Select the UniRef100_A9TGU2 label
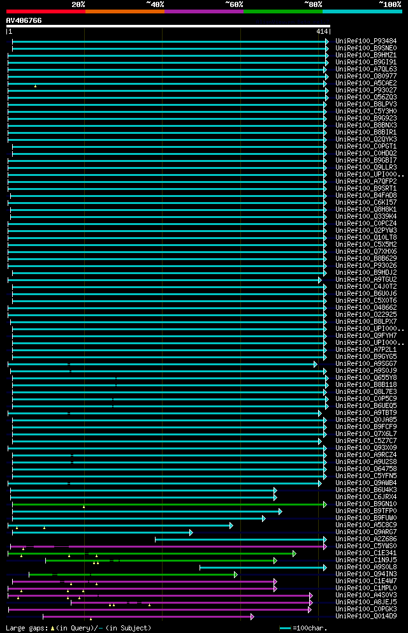The width and height of the screenshot is (408, 633). point(366,279)
